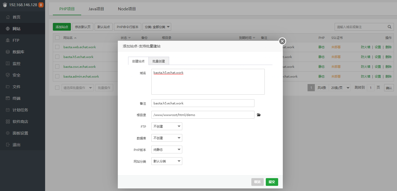Close the add-site dialog with X icon

(x=282, y=41)
